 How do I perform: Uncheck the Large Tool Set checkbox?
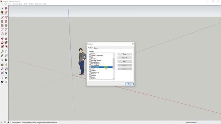[90, 67]
